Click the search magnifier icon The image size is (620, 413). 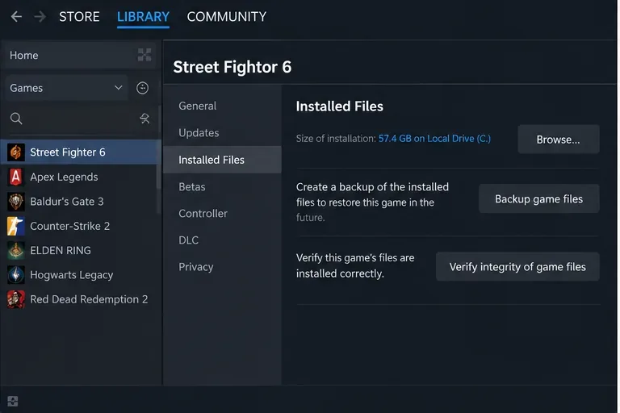pyautogui.click(x=16, y=118)
